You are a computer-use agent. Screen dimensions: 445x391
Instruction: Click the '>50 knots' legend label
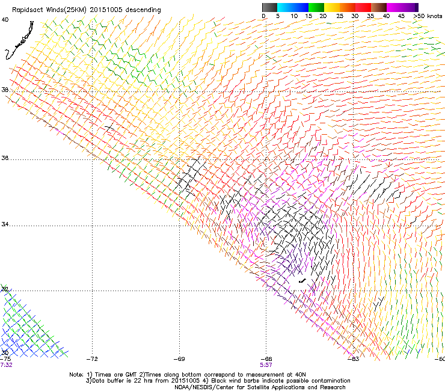coord(428,16)
